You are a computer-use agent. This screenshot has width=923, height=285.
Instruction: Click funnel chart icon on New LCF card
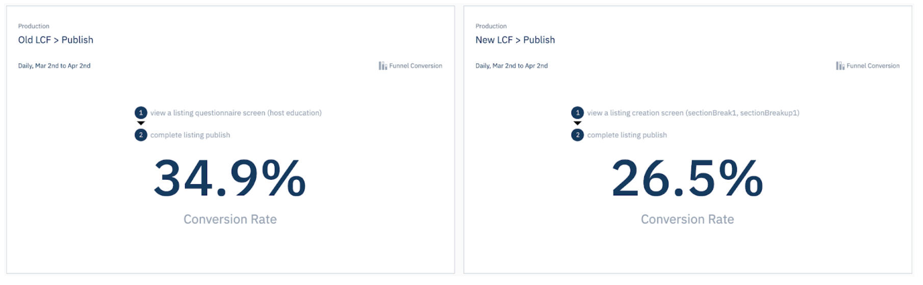[840, 66]
